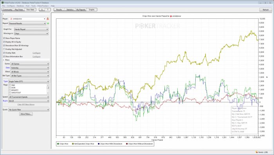The width and height of the screenshot is (274, 155).
Task: Click the Chips Won green legend marker
Action: (x=58, y=144)
